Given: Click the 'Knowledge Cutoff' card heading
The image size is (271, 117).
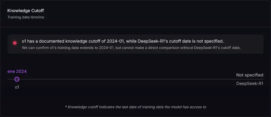Looking at the screenshot, I should pyautogui.click(x=26, y=11).
